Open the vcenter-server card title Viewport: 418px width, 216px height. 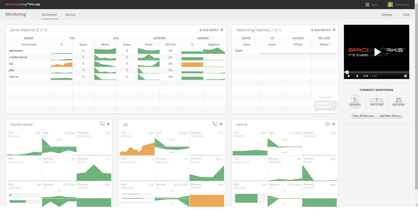coord(22,124)
